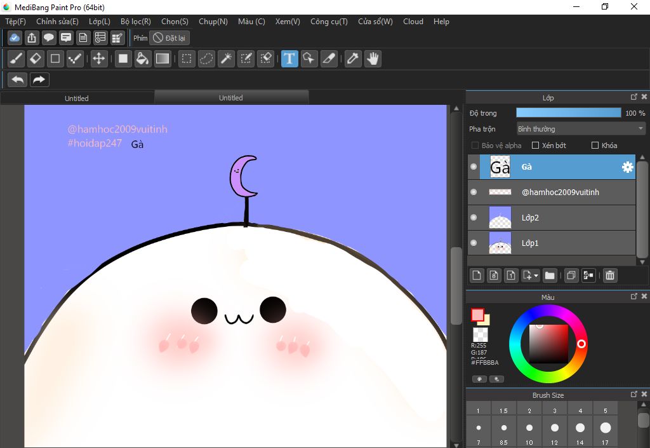Image resolution: width=650 pixels, height=448 pixels.
Task: Open Gà layer settings gear
Action: (628, 166)
